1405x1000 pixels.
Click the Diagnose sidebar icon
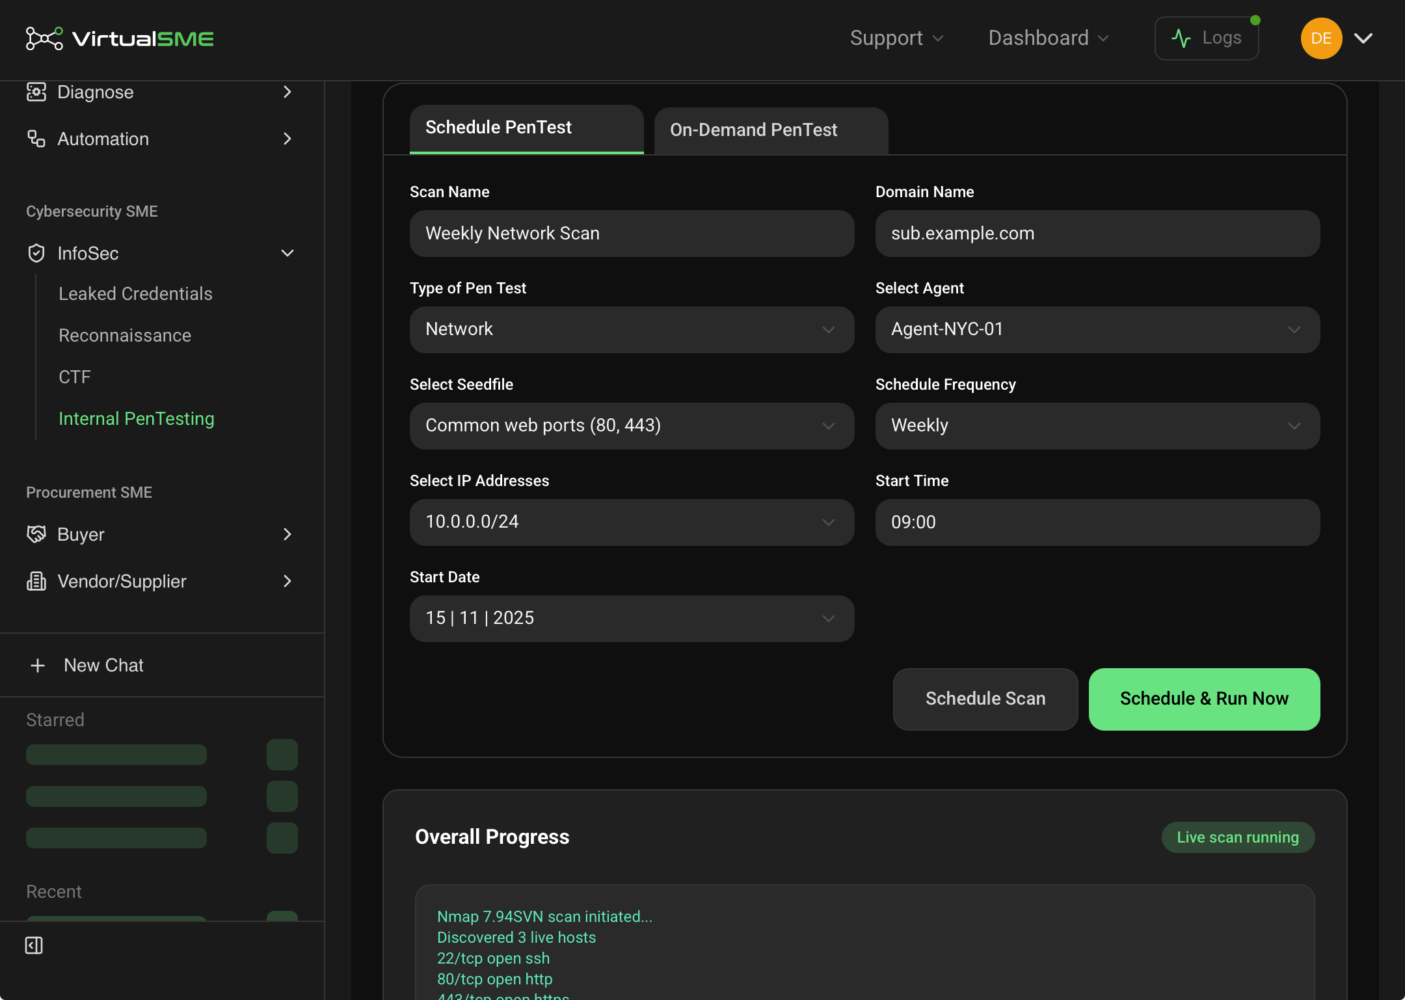click(36, 92)
